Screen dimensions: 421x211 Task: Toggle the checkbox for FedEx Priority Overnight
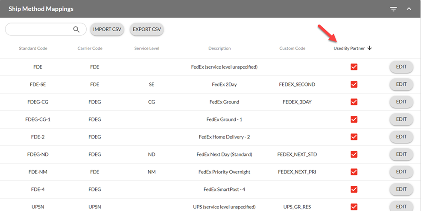click(x=354, y=172)
